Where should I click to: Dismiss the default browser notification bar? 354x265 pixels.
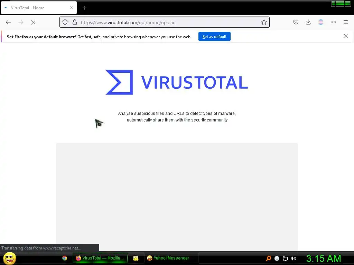coord(345,36)
